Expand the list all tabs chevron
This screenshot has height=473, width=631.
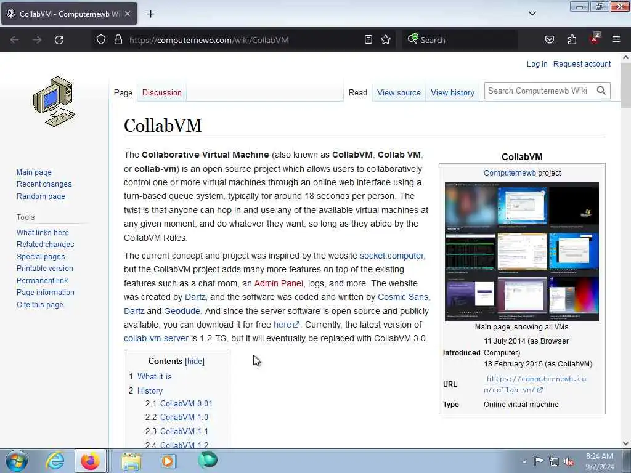[x=532, y=14]
